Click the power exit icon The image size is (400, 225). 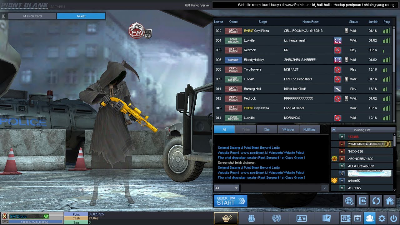(394, 218)
